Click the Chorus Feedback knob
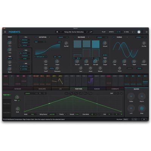The height and width of the screenshot is (151, 151). point(144,62)
